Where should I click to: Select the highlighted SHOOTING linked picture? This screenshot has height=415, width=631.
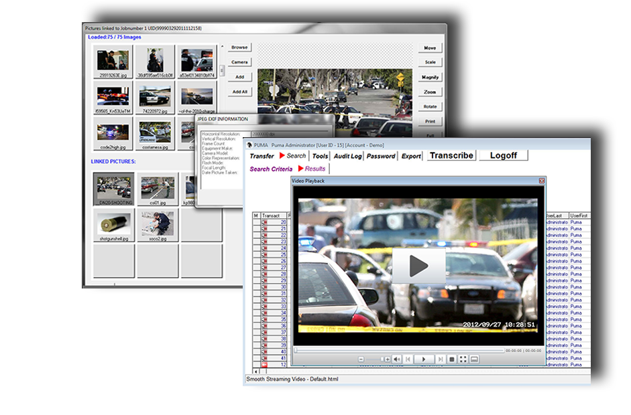click(x=113, y=189)
